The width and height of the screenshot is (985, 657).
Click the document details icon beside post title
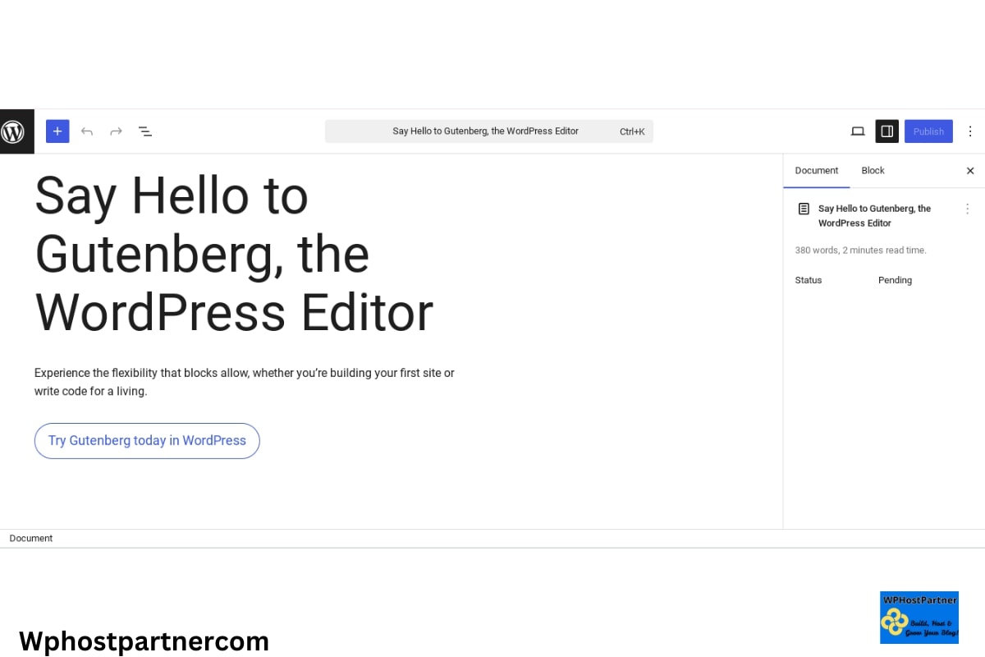click(803, 209)
